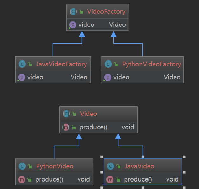Click the JavaVideo class icon
Image resolution: width=199 pixels, height=189 pixels.
click(x=111, y=166)
